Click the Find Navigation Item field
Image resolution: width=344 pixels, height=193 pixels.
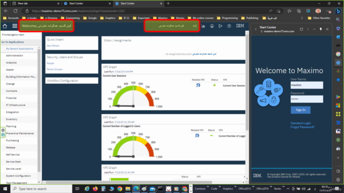click(20, 35)
